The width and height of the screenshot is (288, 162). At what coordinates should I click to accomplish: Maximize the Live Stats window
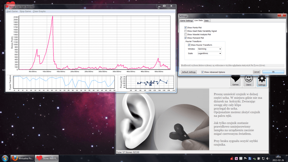[x=164, y=6]
